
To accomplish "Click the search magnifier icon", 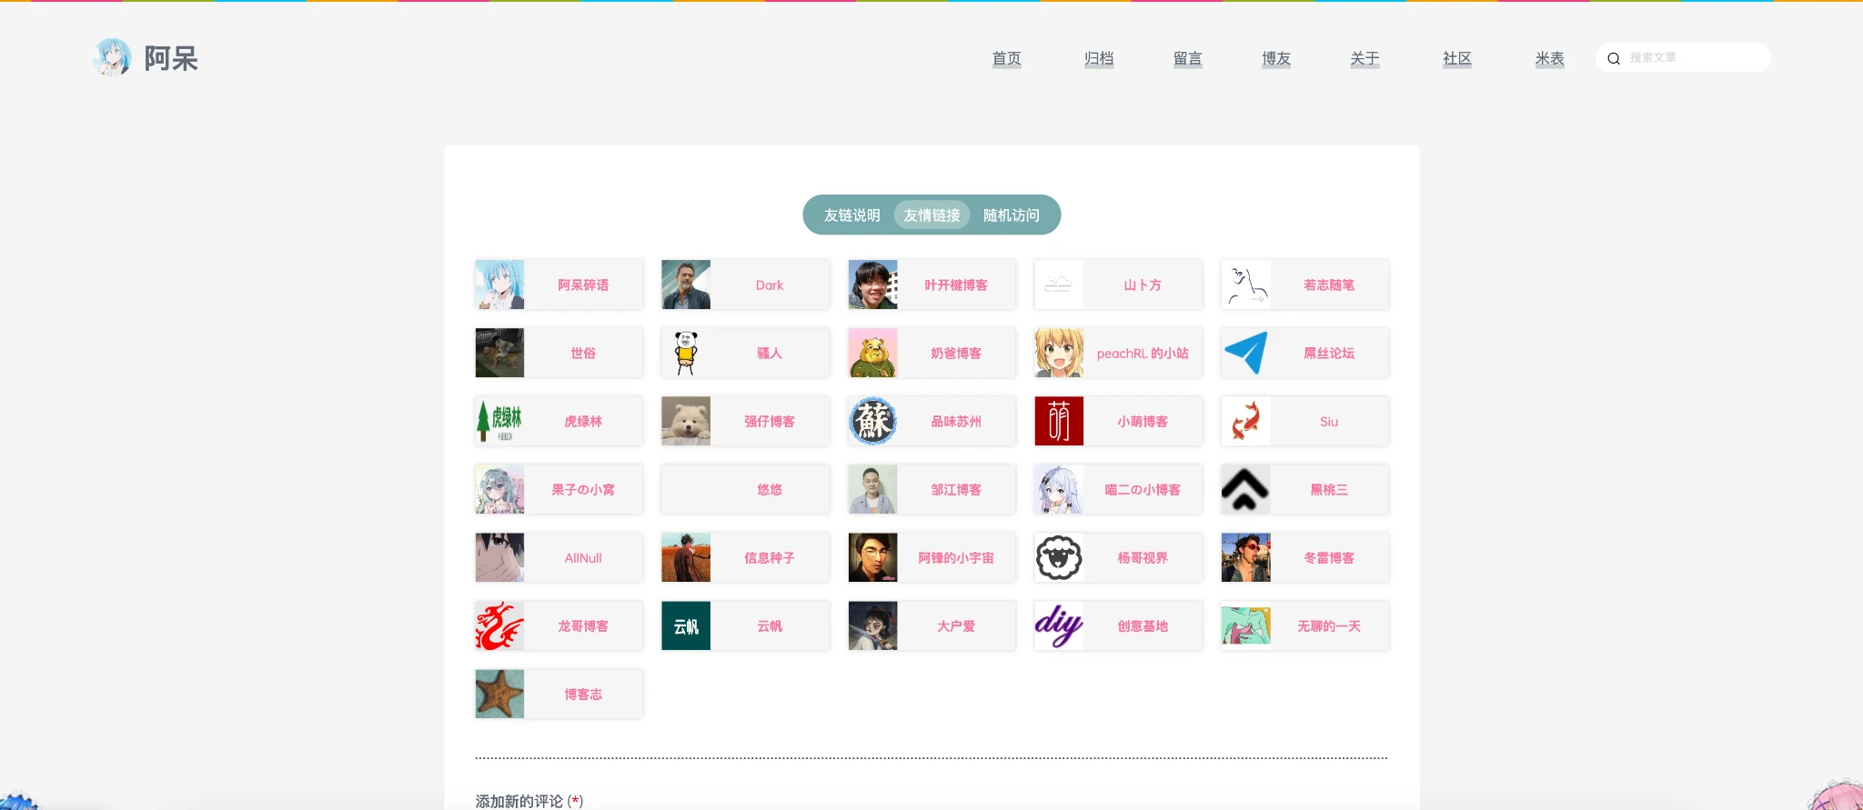I will 1614,58.
